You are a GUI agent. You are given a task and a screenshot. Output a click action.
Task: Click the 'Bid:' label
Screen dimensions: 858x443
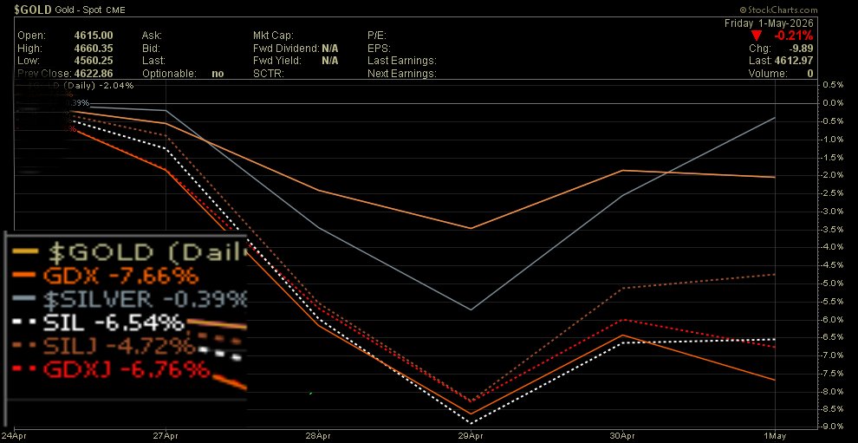[151, 49]
